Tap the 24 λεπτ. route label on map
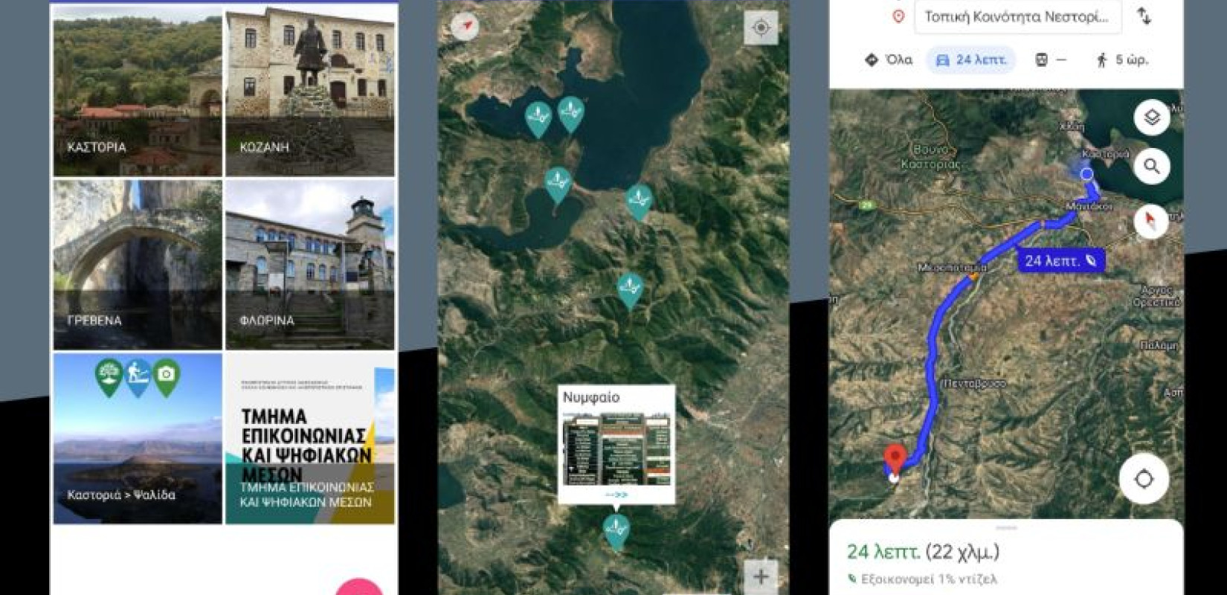Viewport: 1227px width, 595px height. tap(1060, 260)
